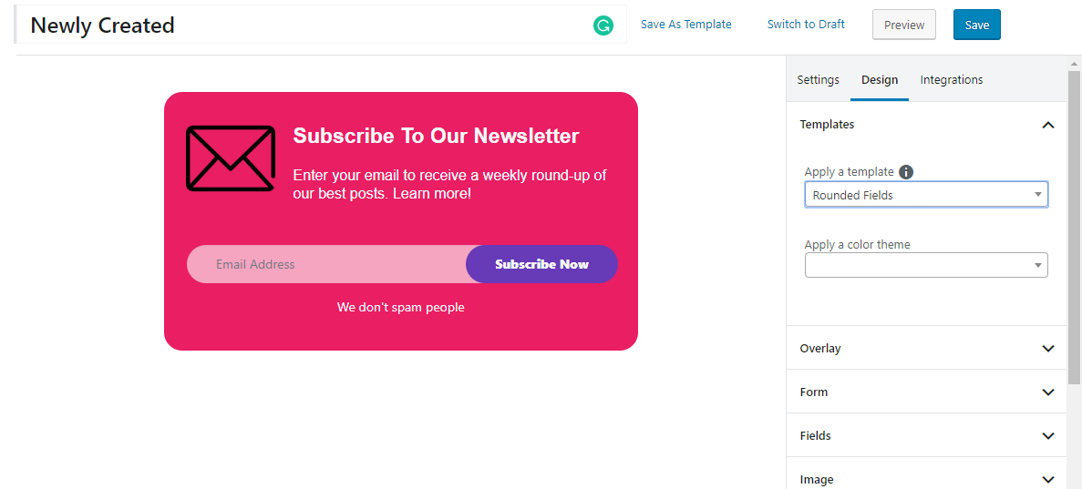Open the Integrations tab
The height and width of the screenshot is (489, 1082).
click(951, 80)
